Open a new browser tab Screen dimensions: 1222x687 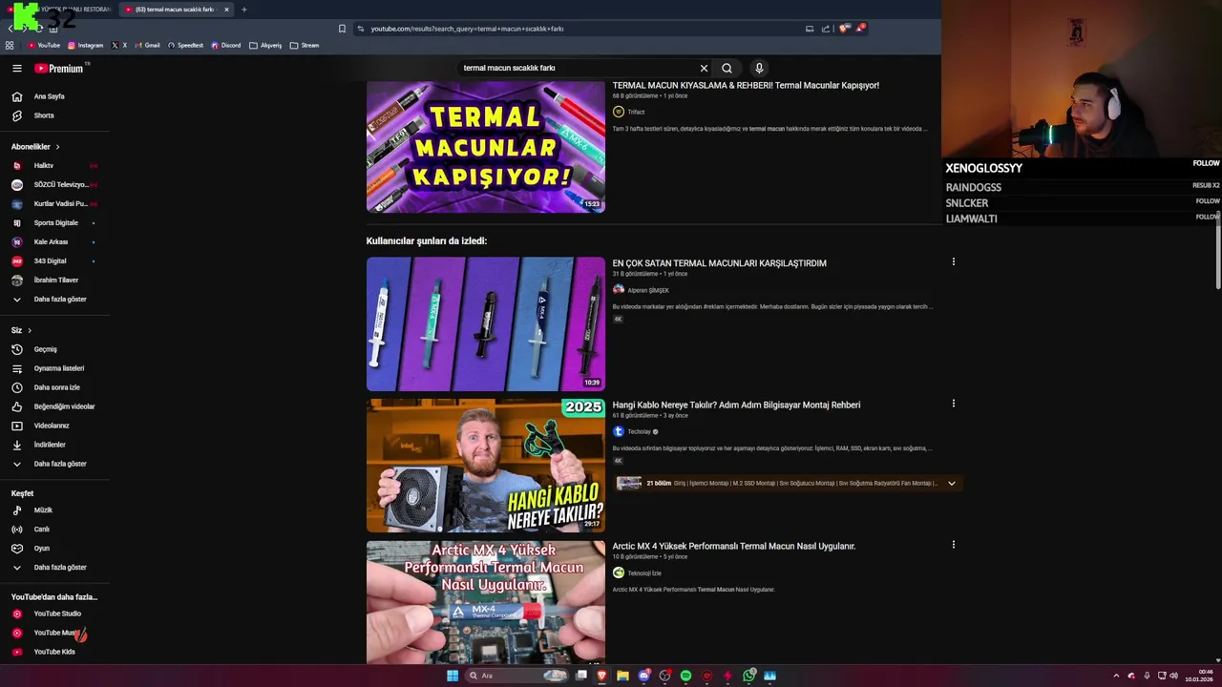(x=243, y=10)
